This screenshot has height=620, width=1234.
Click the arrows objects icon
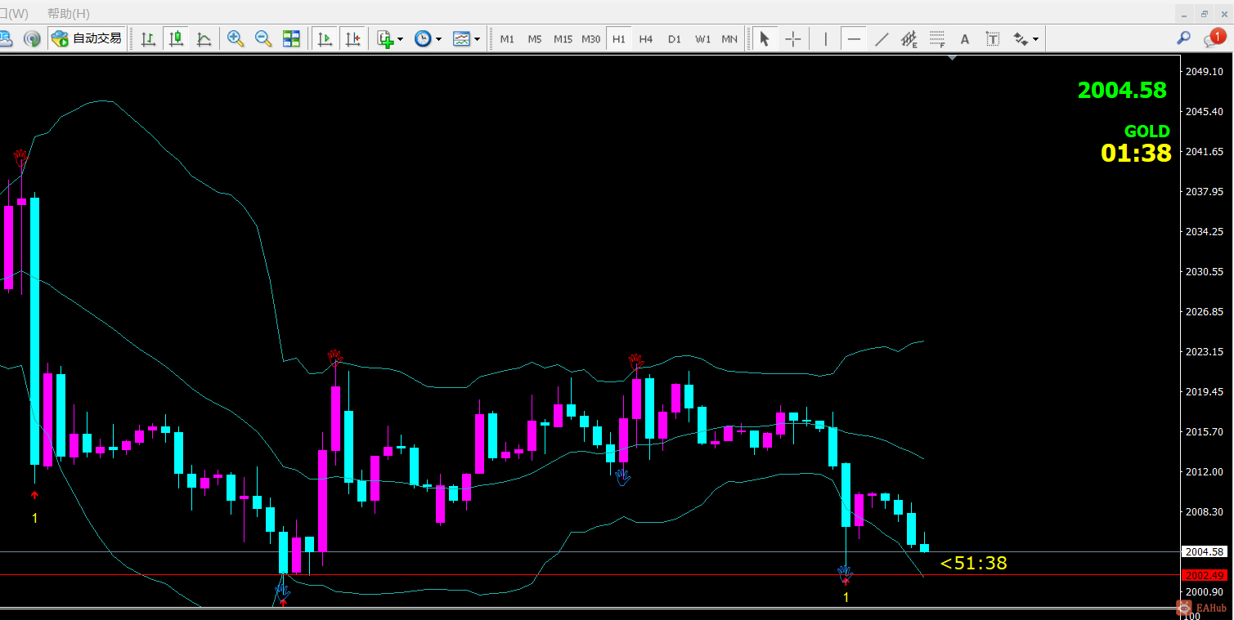click(1021, 38)
